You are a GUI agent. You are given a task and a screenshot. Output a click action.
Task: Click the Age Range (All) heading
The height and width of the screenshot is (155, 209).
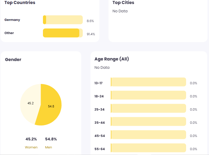point(112,59)
